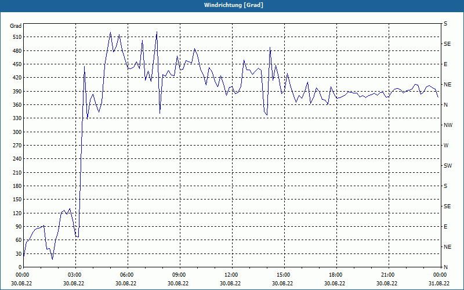Screen dimensions: 464x290
Task: Click the S compass label beside the 180 gridline
Action: pyautogui.click(x=445, y=186)
